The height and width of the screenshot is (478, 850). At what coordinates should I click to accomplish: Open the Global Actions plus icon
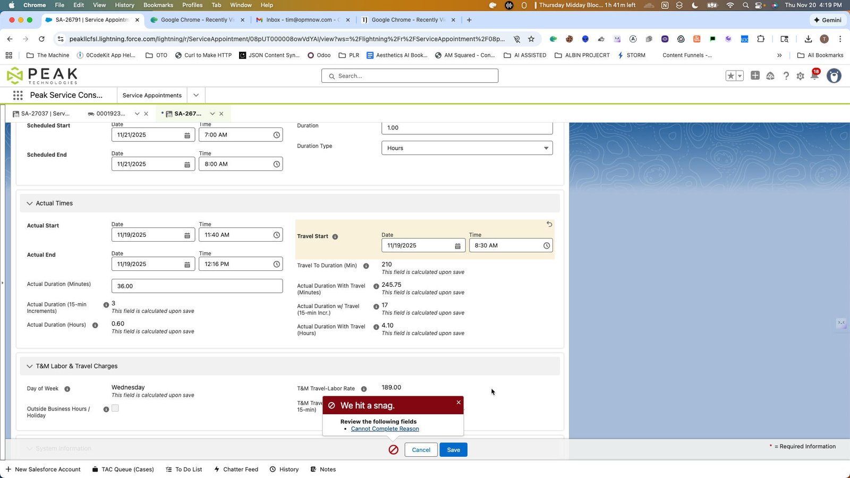755,75
